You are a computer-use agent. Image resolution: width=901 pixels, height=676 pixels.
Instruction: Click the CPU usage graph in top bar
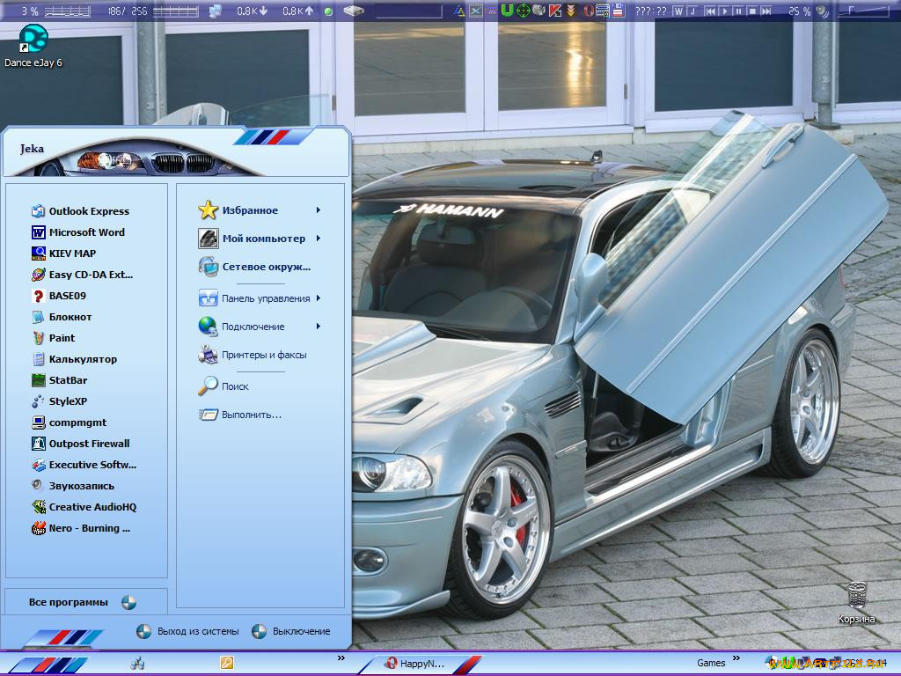pos(67,11)
